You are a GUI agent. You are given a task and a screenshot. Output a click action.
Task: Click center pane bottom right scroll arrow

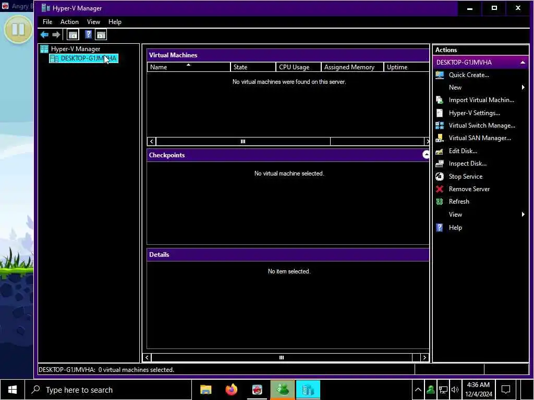[x=424, y=357]
